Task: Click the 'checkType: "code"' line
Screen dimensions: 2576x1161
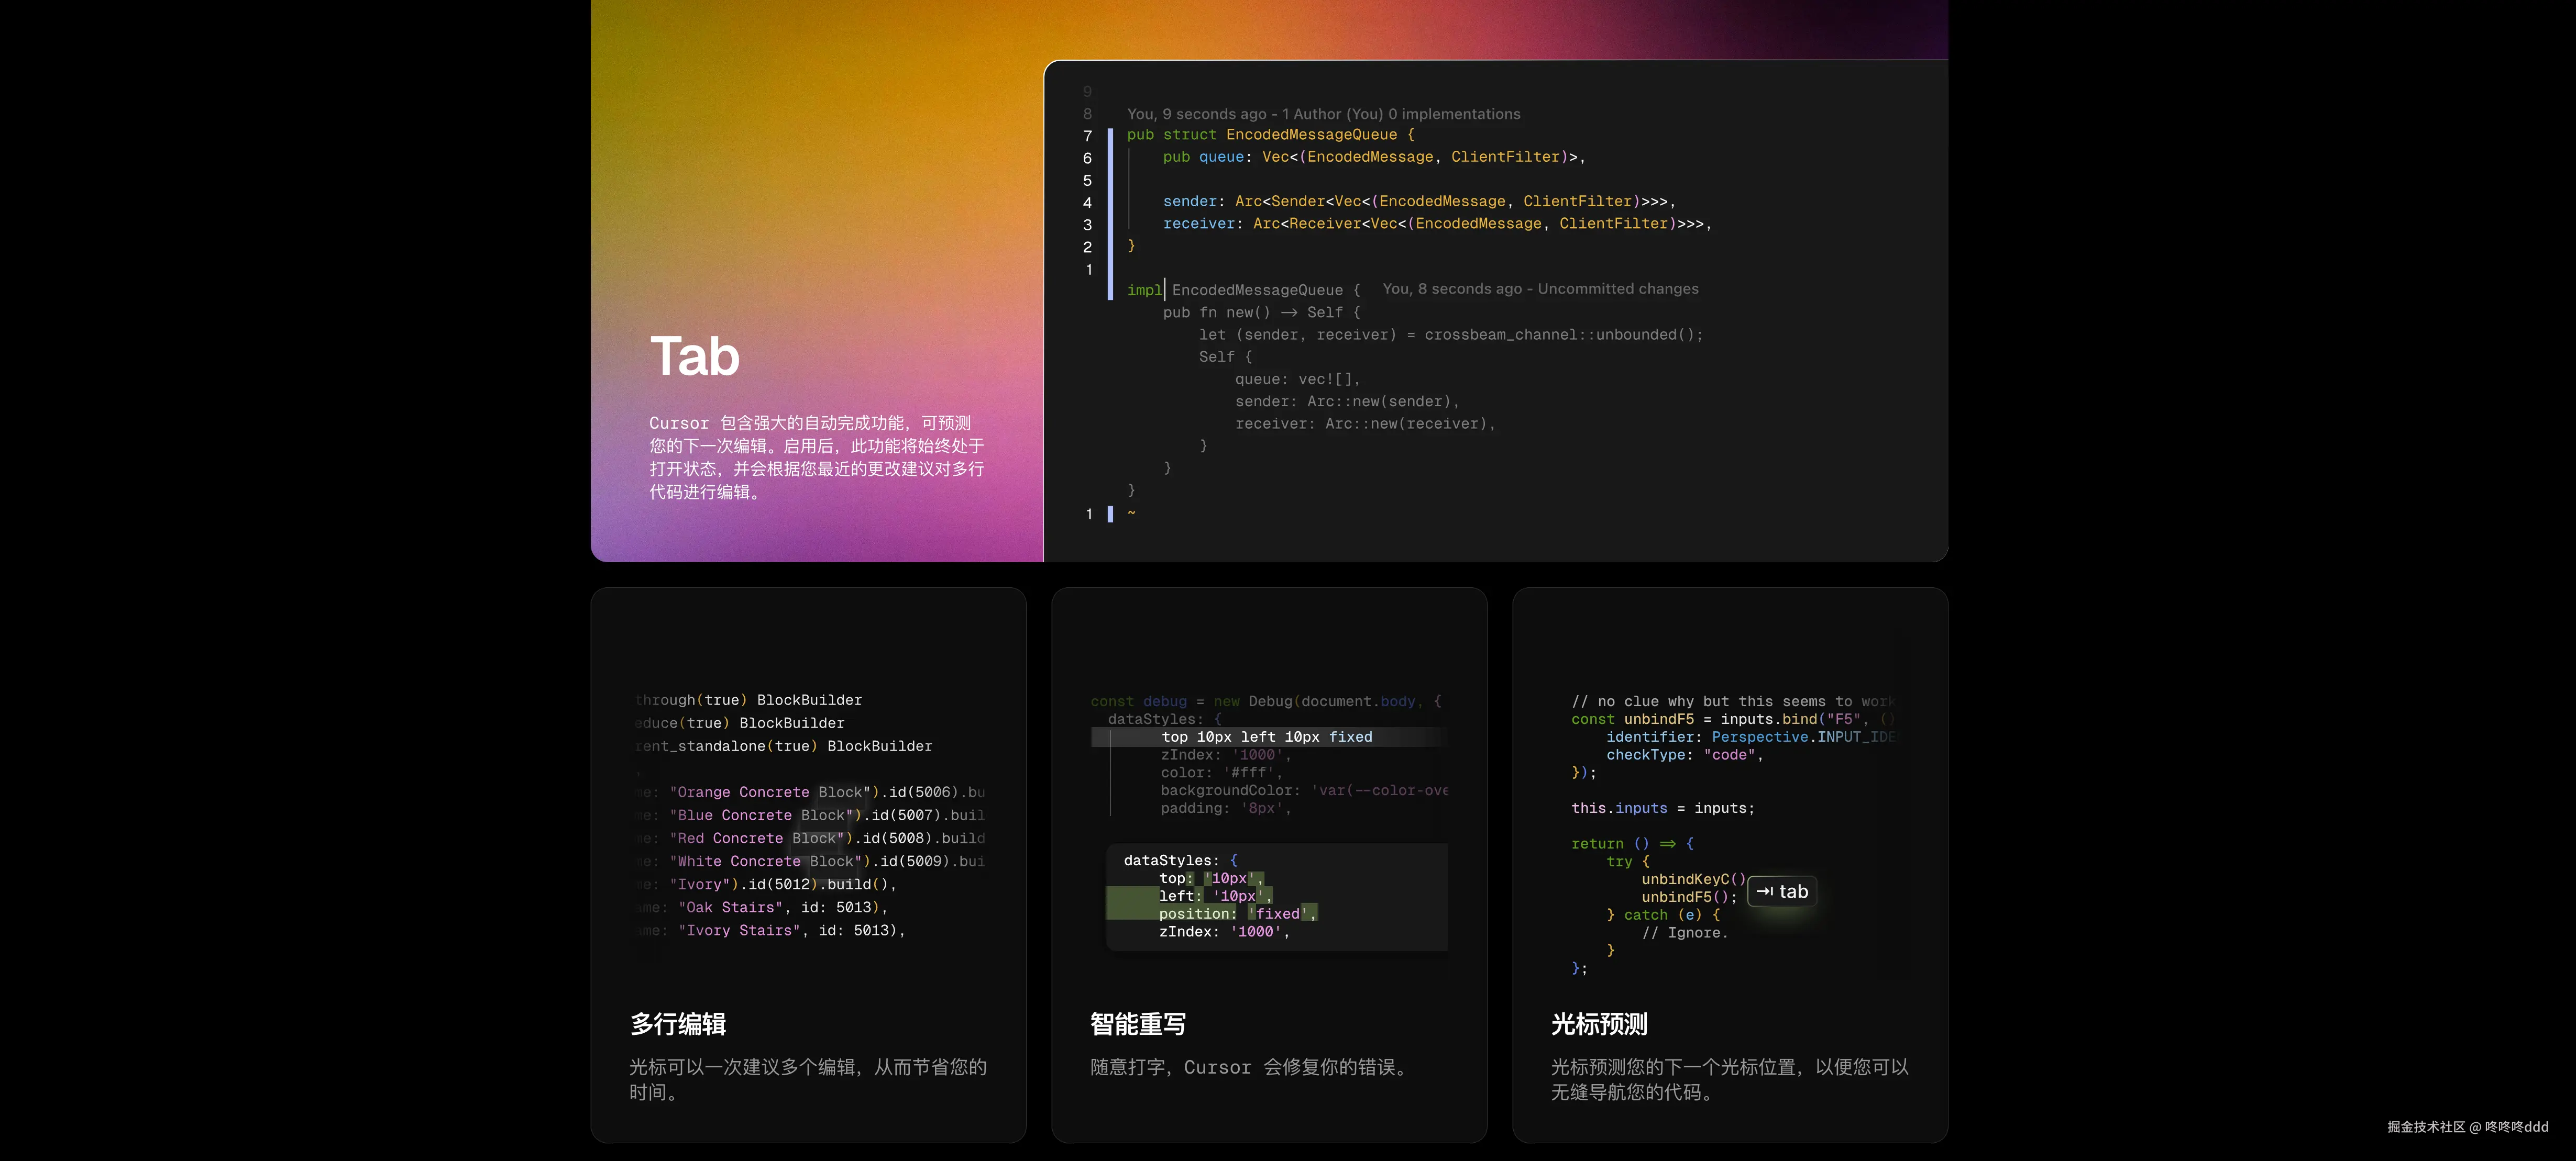Action: pyautogui.click(x=1685, y=755)
